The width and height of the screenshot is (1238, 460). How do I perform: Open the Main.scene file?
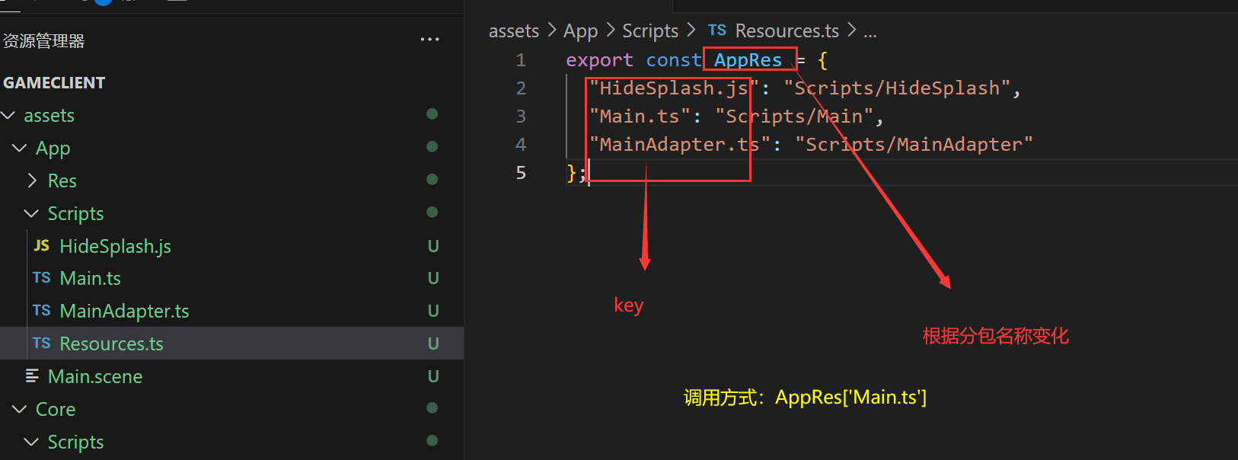coord(95,376)
